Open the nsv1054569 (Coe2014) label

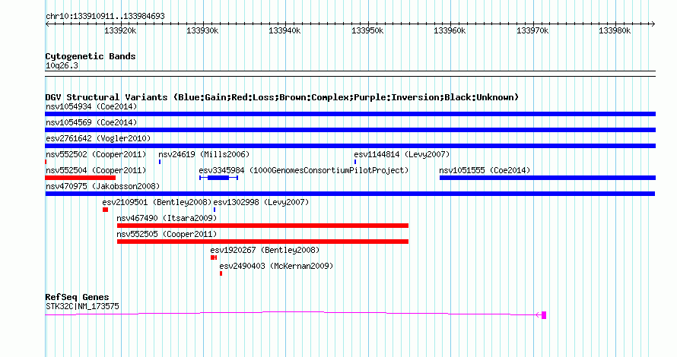(91, 122)
